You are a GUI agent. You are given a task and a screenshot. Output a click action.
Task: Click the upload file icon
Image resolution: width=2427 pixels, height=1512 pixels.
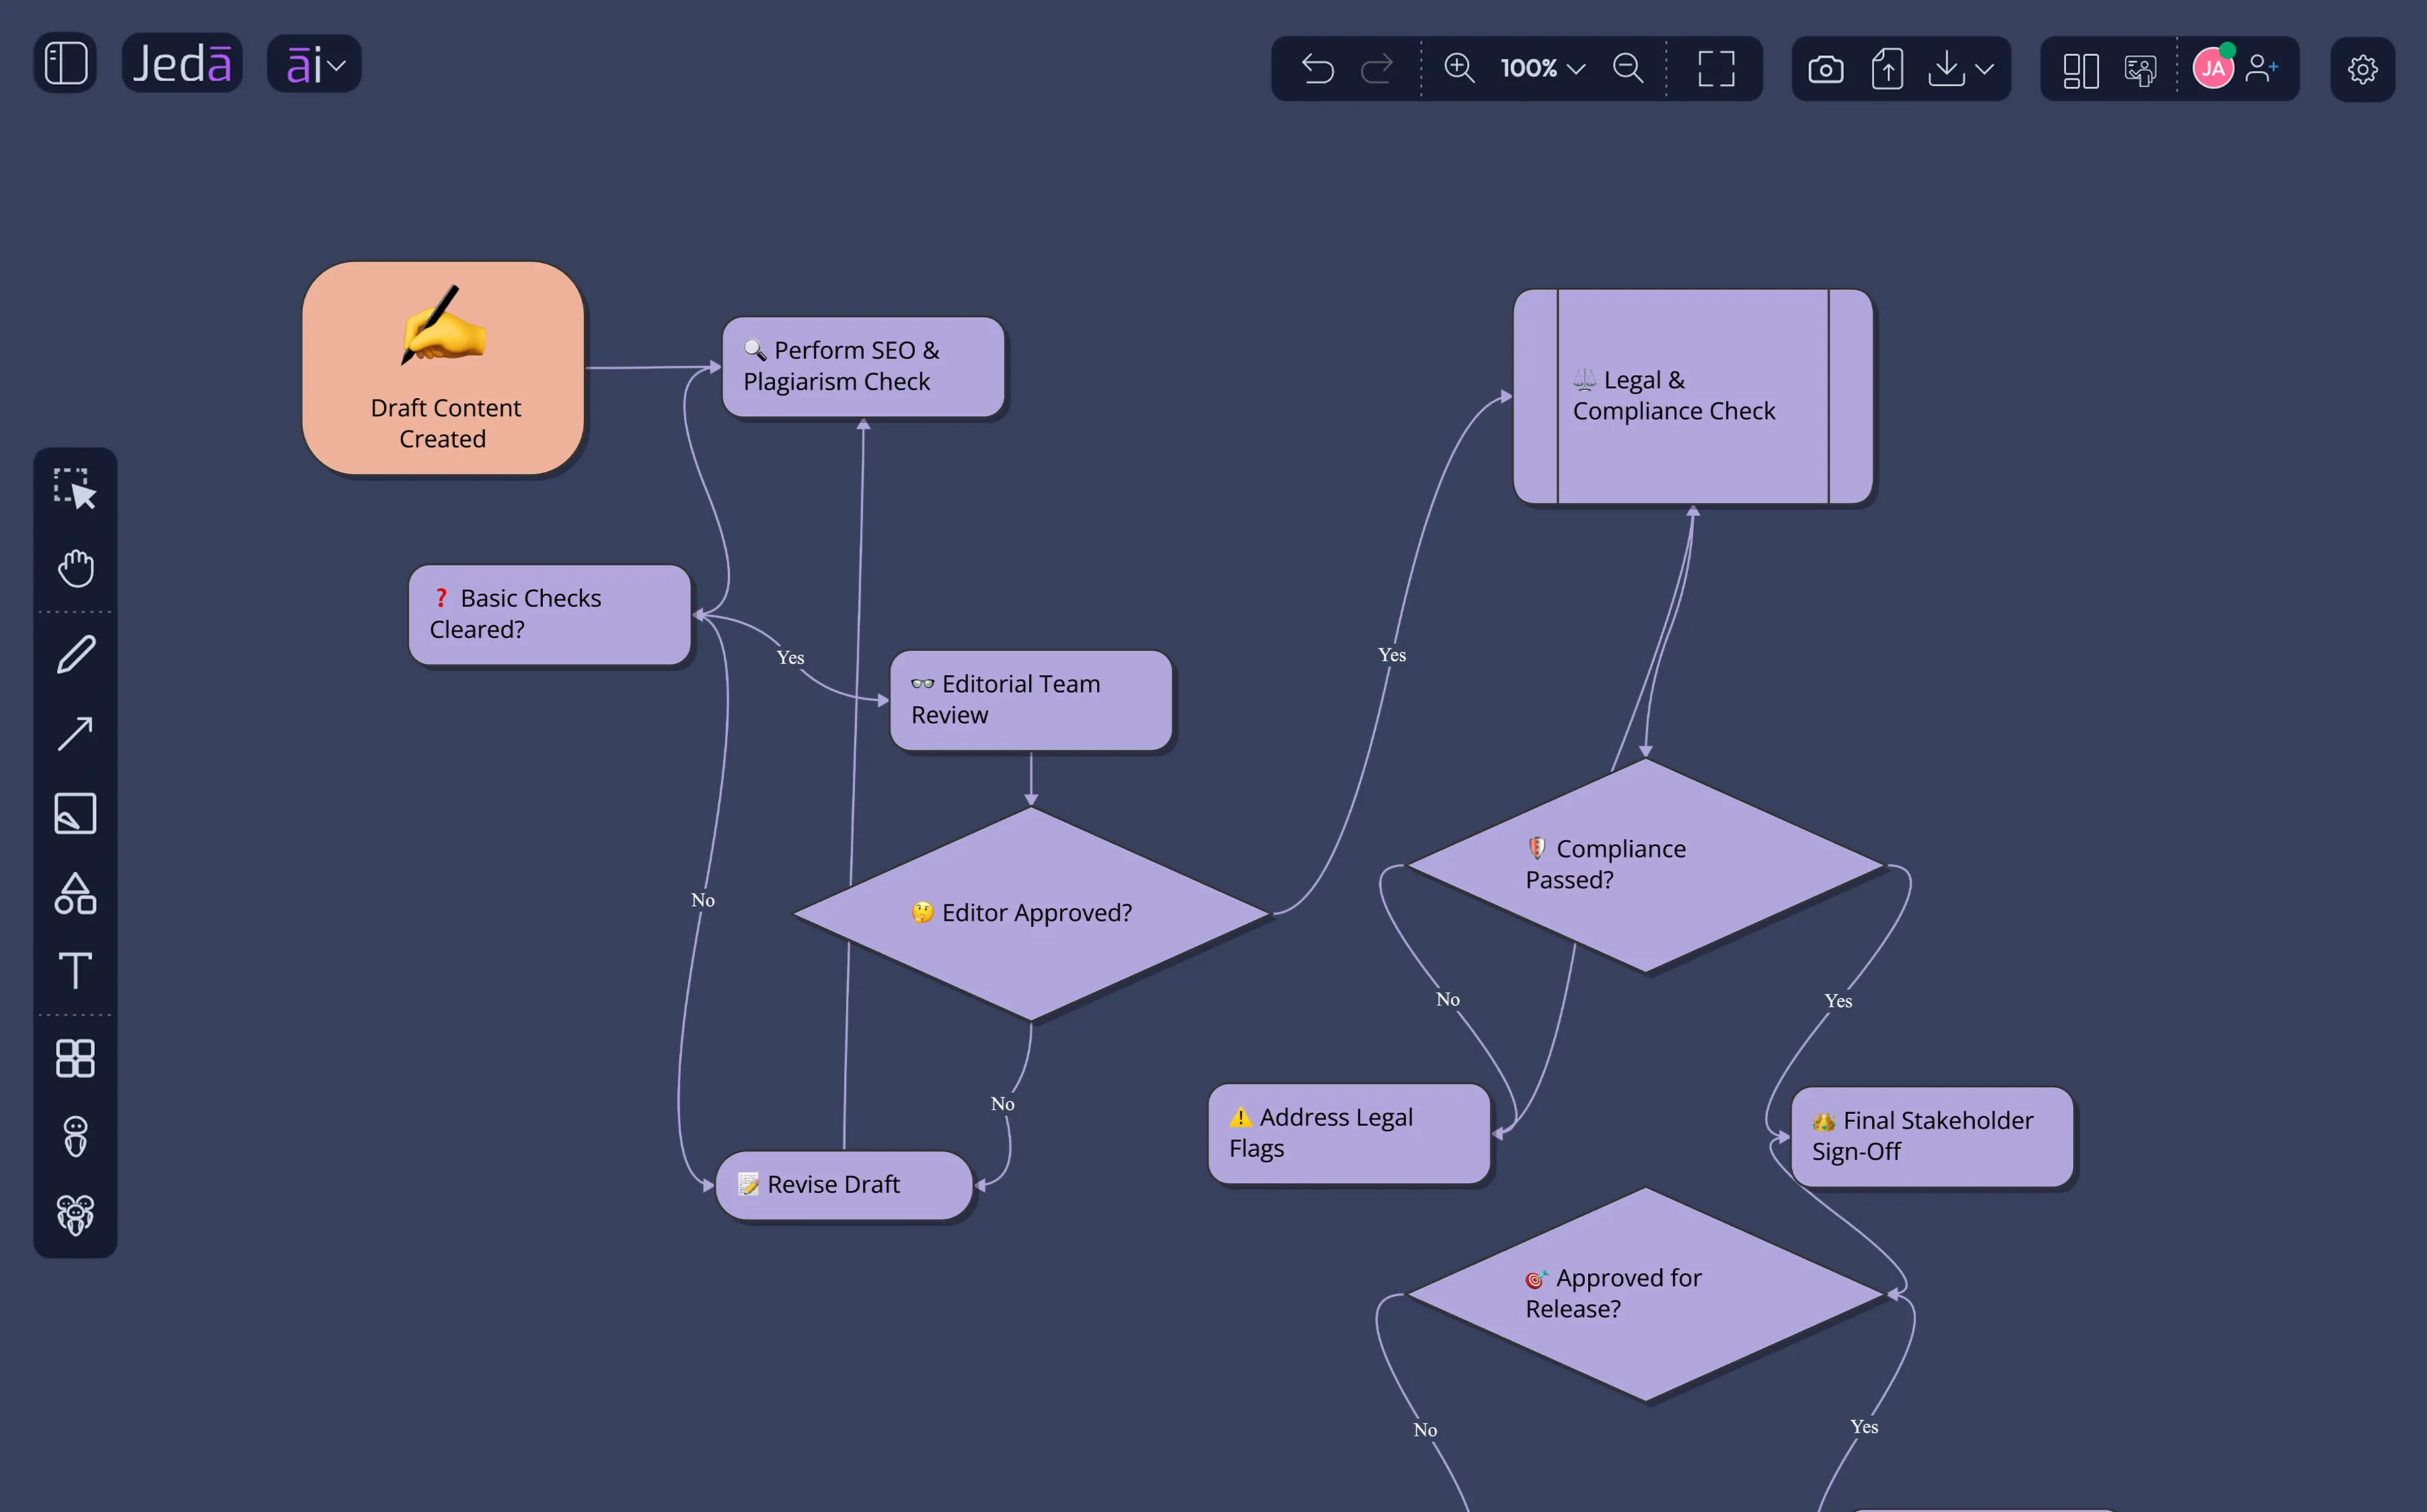1887,69
